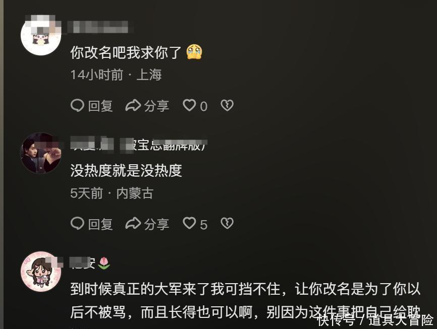Tap 分享 text under 没热度 comment
The width and height of the screenshot is (437, 329).
(156, 224)
